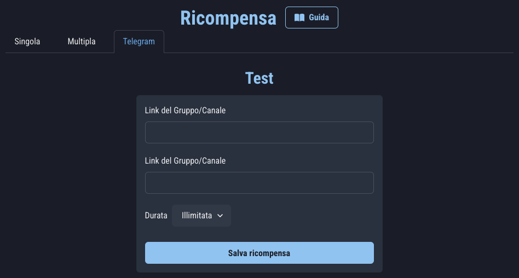The width and height of the screenshot is (519, 278).
Task: Click the first Link del Gruppo/Canale label
Action: tap(185, 111)
